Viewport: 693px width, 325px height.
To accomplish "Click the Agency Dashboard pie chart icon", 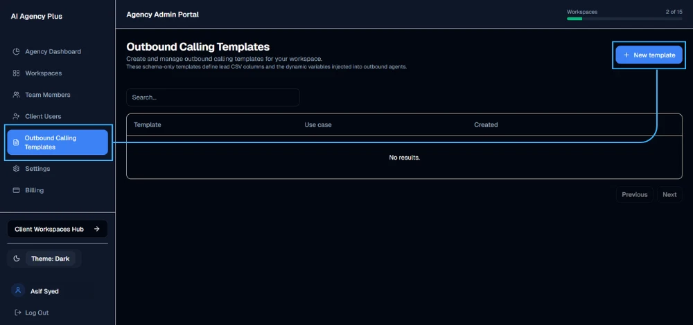I will click(17, 52).
